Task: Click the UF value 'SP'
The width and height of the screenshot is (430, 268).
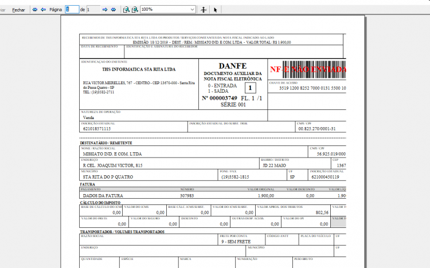Action: click(x=292, y=178)
